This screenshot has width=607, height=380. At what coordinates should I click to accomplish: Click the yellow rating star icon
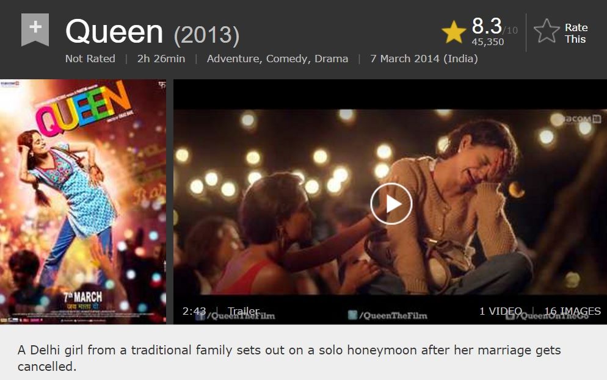point(453,32)
